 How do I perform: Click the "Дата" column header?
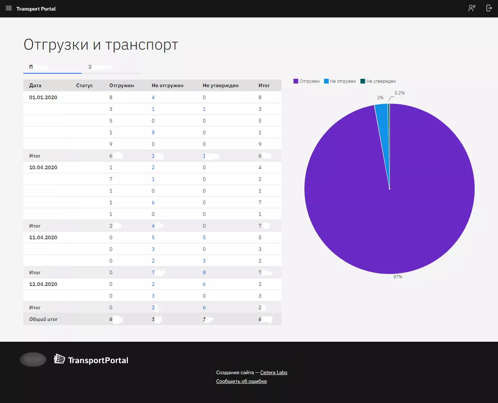[35, 85]
